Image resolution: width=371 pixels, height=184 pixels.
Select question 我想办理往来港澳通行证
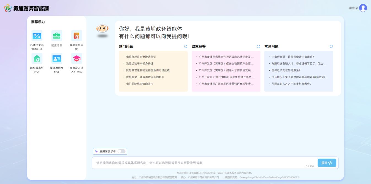(x=141, y=57)
